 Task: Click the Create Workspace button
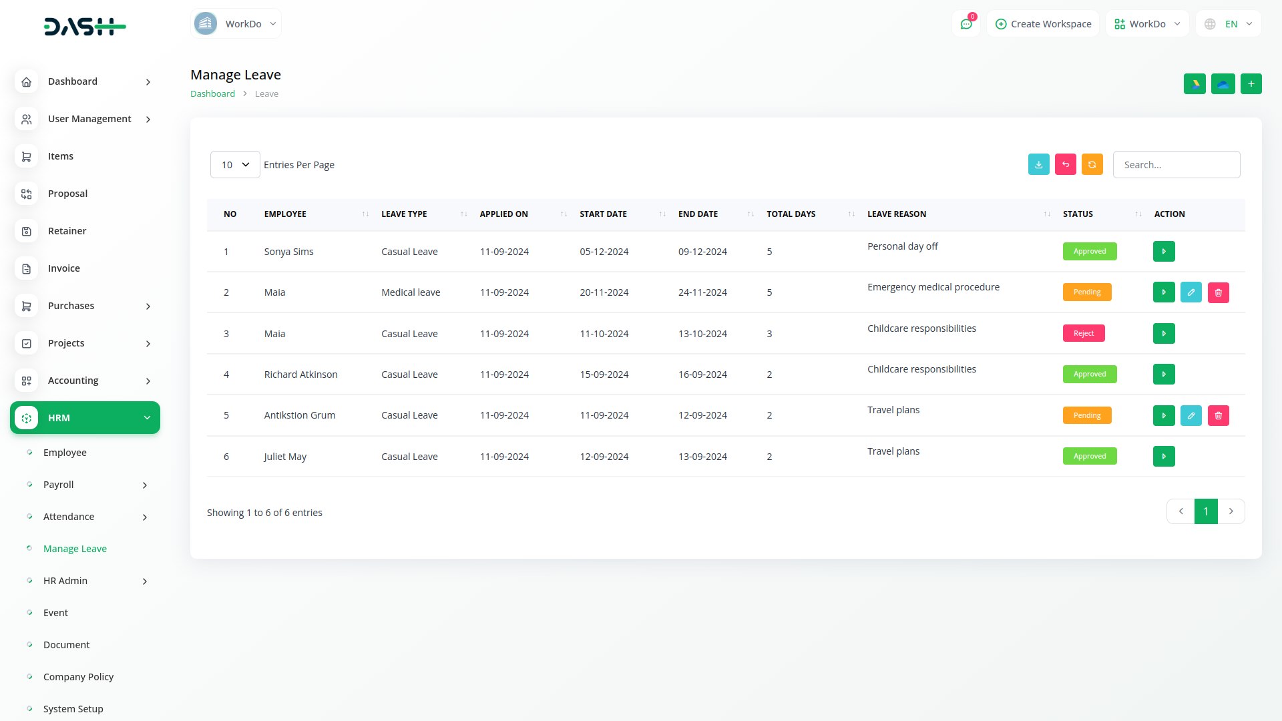[x=1043, y=24]
